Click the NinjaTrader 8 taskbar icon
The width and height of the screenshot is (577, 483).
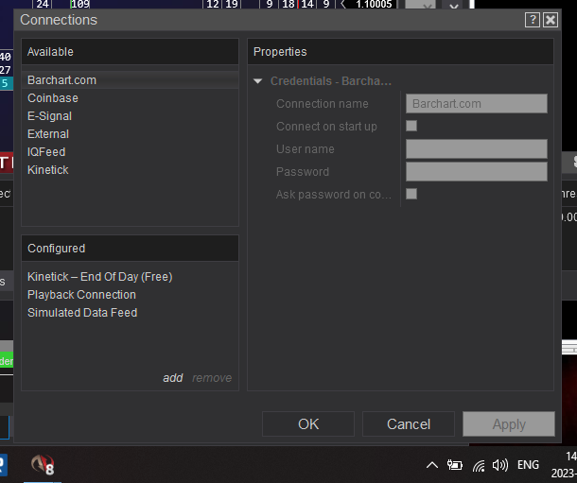pos(44,466)
